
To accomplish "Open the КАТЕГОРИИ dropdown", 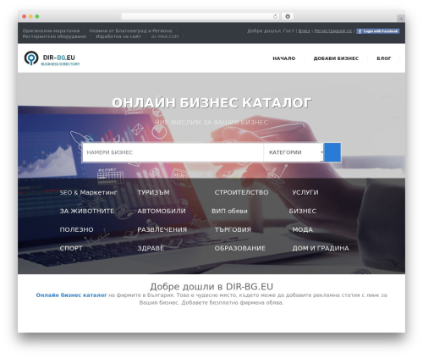I will (x=294, y=152).
